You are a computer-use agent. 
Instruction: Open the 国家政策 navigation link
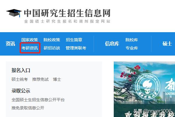click(29, 40)
